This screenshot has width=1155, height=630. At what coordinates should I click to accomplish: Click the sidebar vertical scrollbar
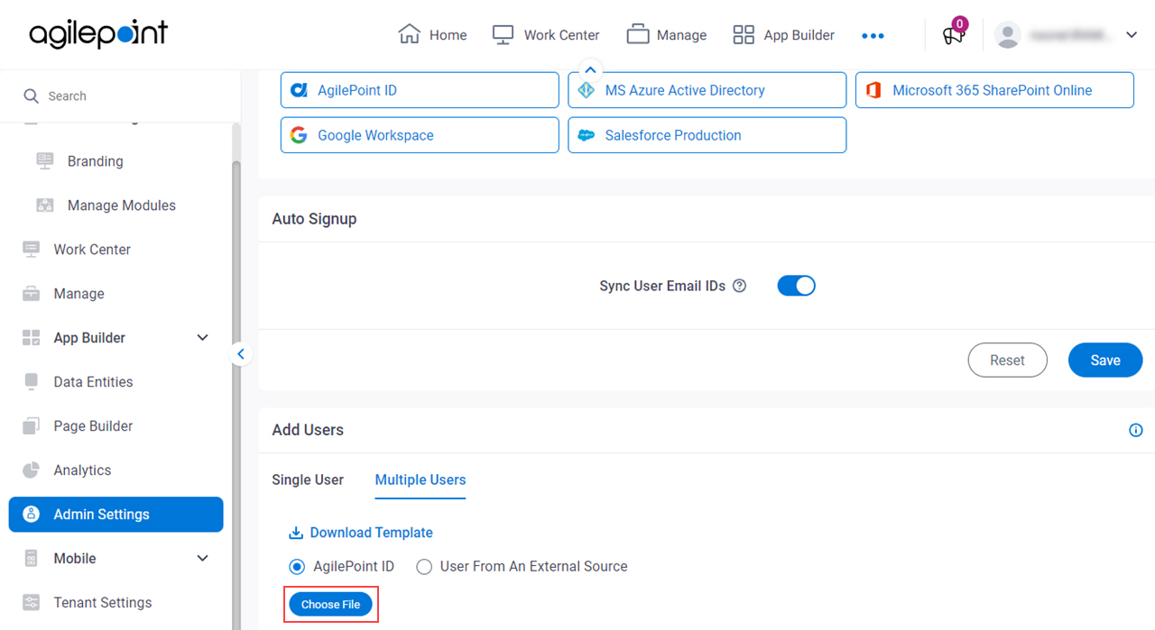236,395
